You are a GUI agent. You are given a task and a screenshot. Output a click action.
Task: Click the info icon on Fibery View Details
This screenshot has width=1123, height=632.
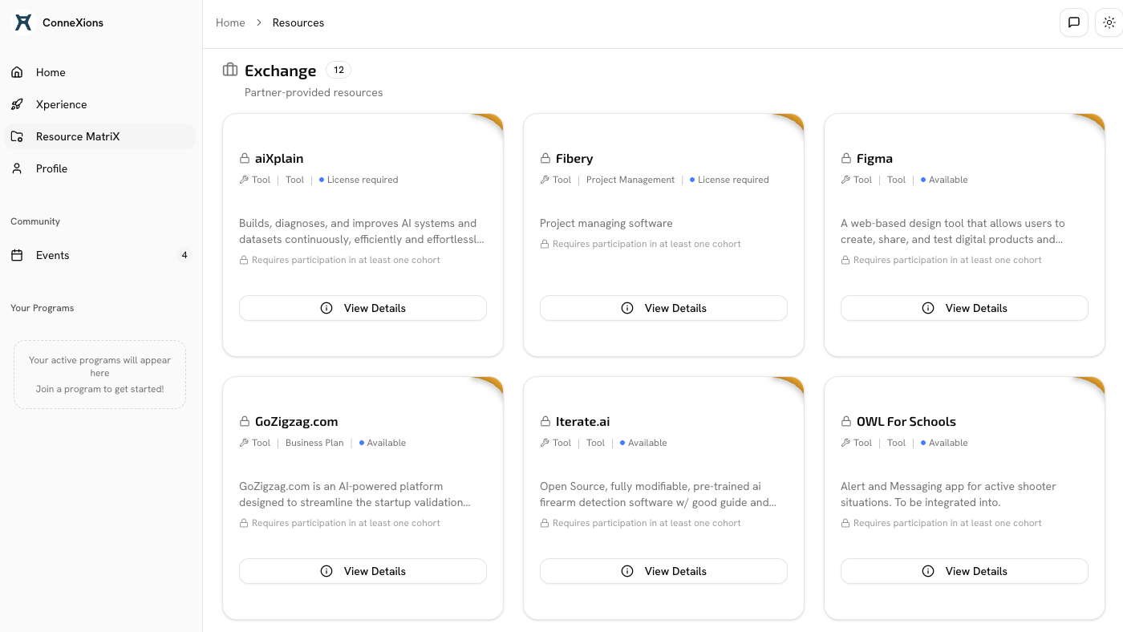pos(627,308)
